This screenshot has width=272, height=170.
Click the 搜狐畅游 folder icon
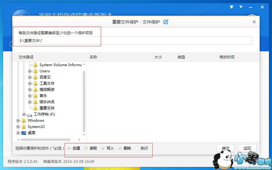click(35, 90)
